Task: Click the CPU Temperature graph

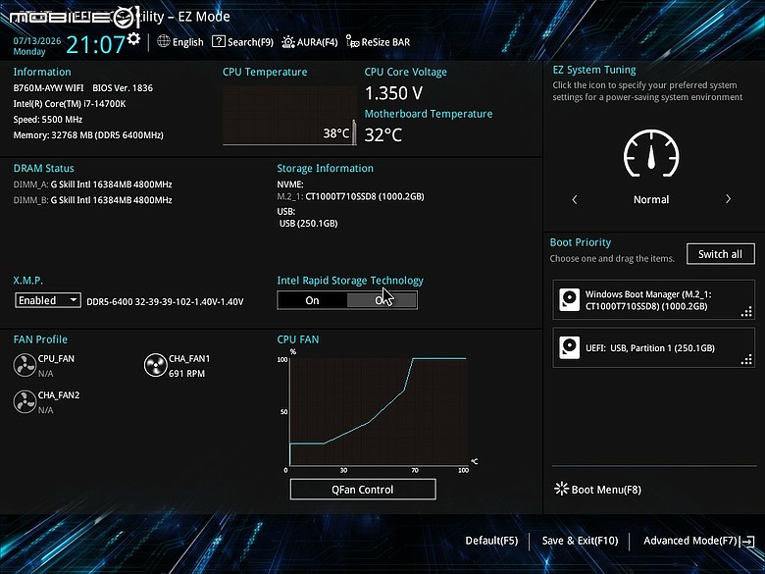Action: 289,115
